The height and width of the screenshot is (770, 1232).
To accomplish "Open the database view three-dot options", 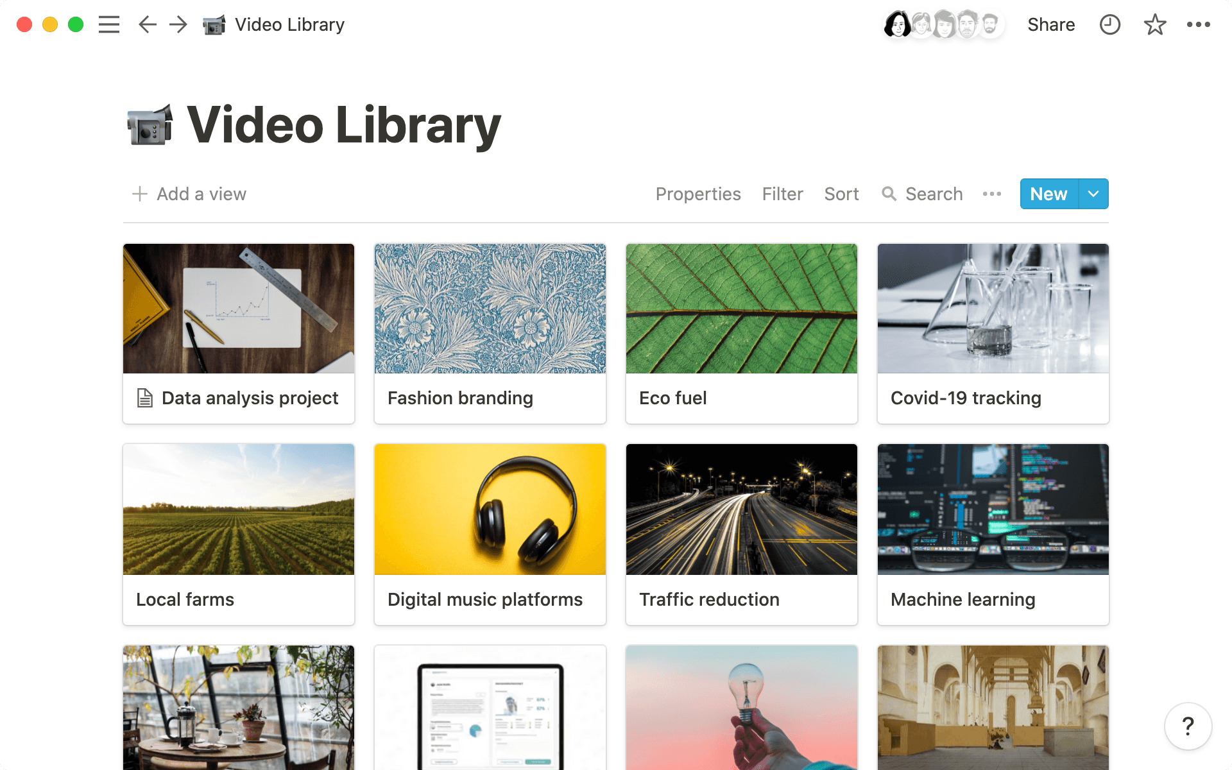I will pyautogui.click(x=991, y=194).
